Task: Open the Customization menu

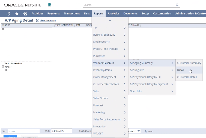Action: coord(162,14)
